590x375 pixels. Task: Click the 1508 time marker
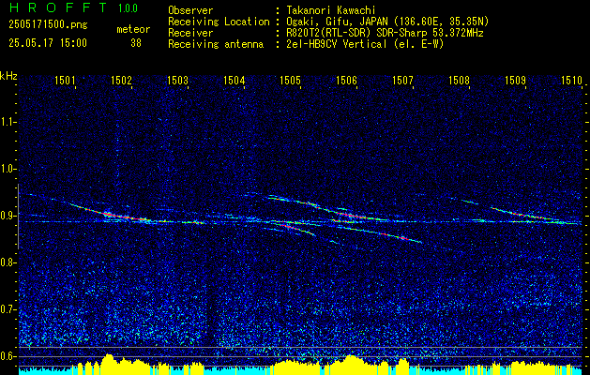click(460, 80)
